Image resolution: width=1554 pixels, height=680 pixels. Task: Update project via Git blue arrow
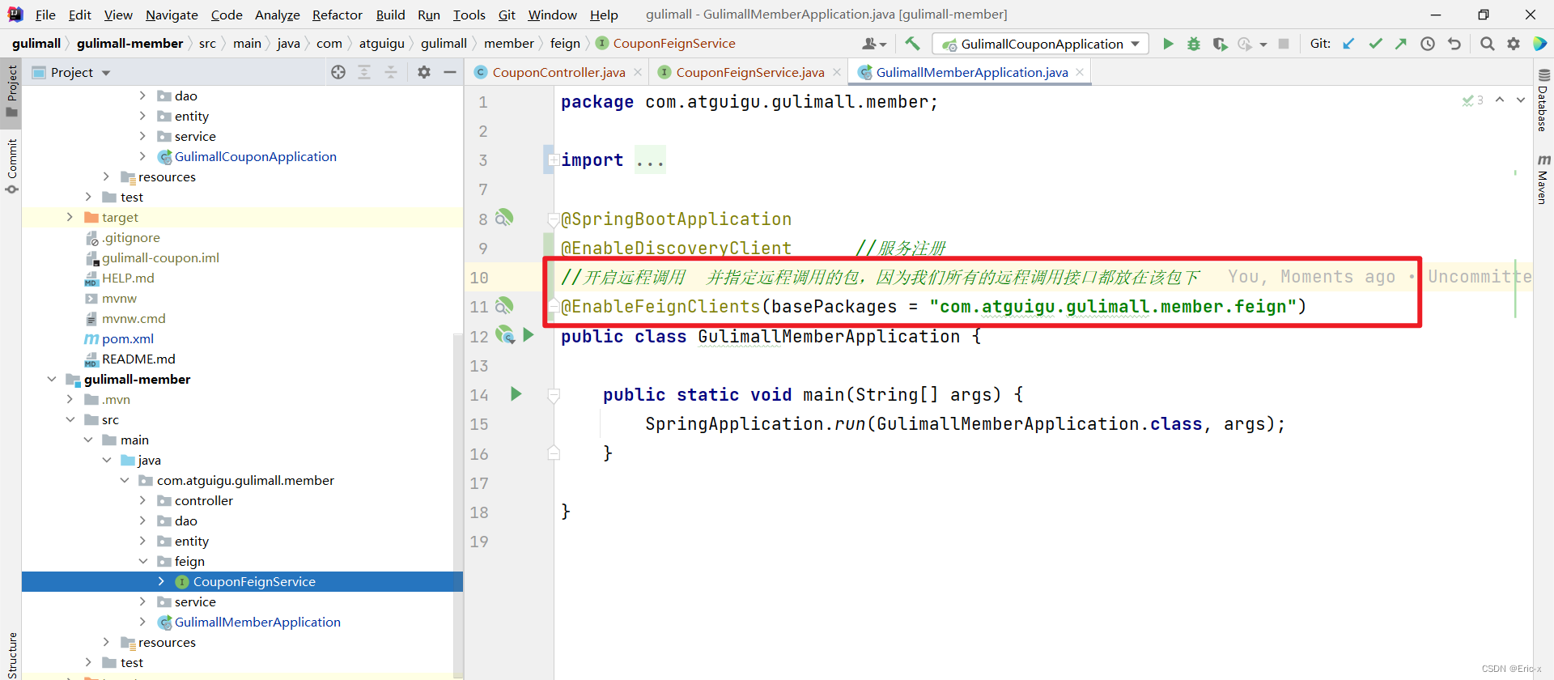pyautogui.click(x=1348, y=44)
